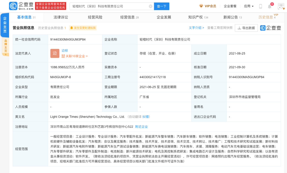Viewport: 287px width, 173px height.
Task: Click registration authority 深圳市市场监督管理局
Action: coord(245,97)
